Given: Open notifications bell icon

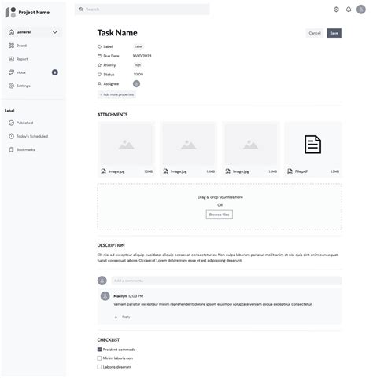Looking at the screenshot, I should click(349, 9).
